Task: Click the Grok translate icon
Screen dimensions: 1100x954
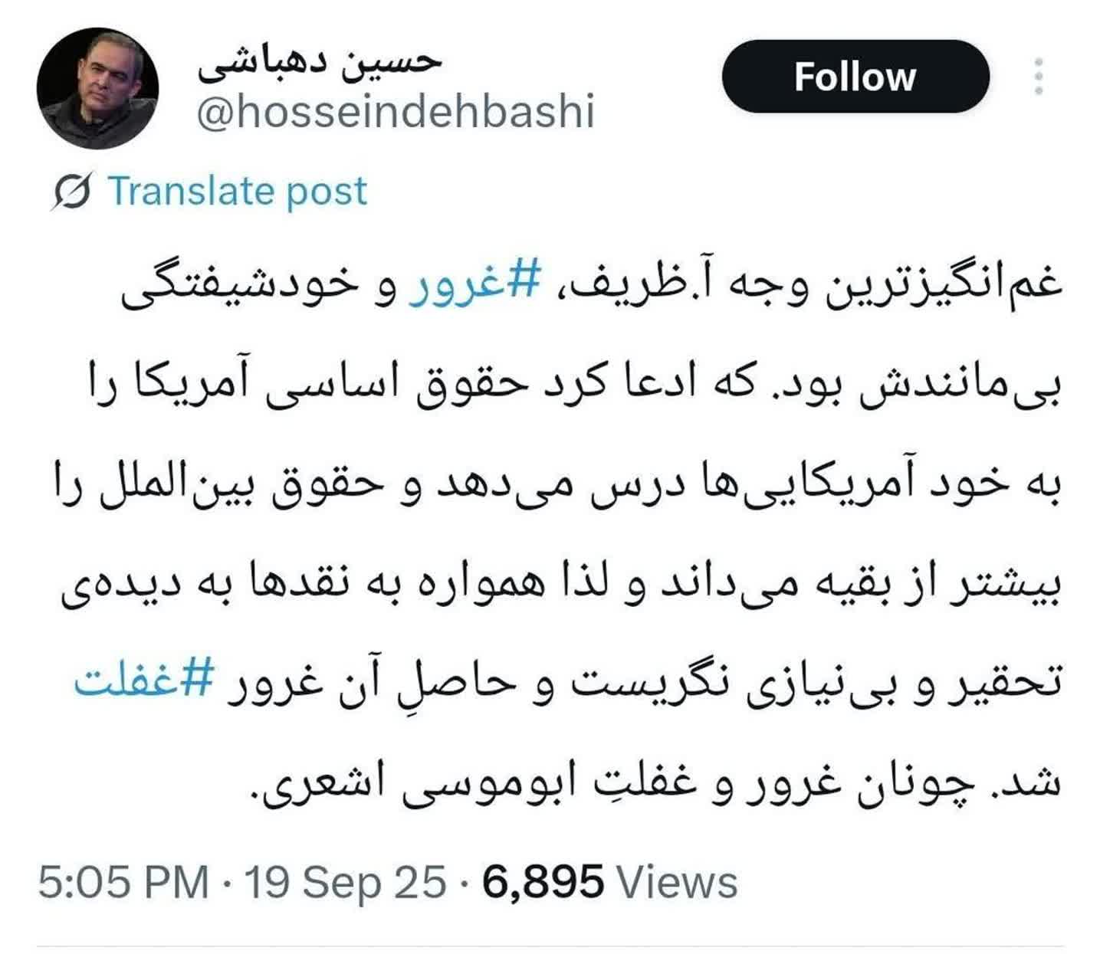Action: click(73, 192)
